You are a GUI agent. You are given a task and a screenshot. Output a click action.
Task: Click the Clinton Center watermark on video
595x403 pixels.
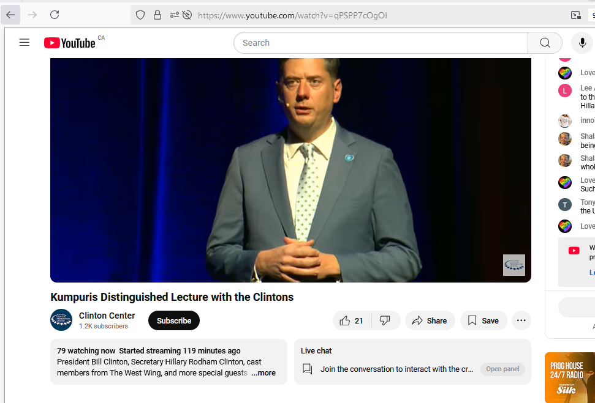click(514, 265)
